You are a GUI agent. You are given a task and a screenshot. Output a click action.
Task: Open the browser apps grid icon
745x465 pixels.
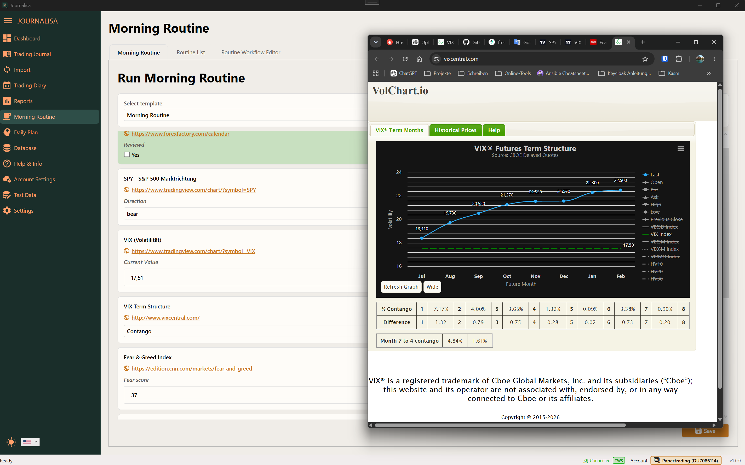pyautogui.click(x=376, y=73)
